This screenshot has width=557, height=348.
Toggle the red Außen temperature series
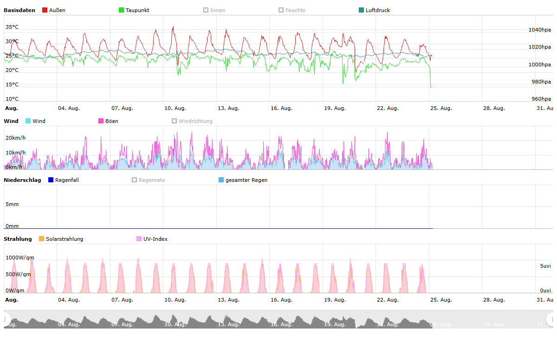(x=54, y=10)
